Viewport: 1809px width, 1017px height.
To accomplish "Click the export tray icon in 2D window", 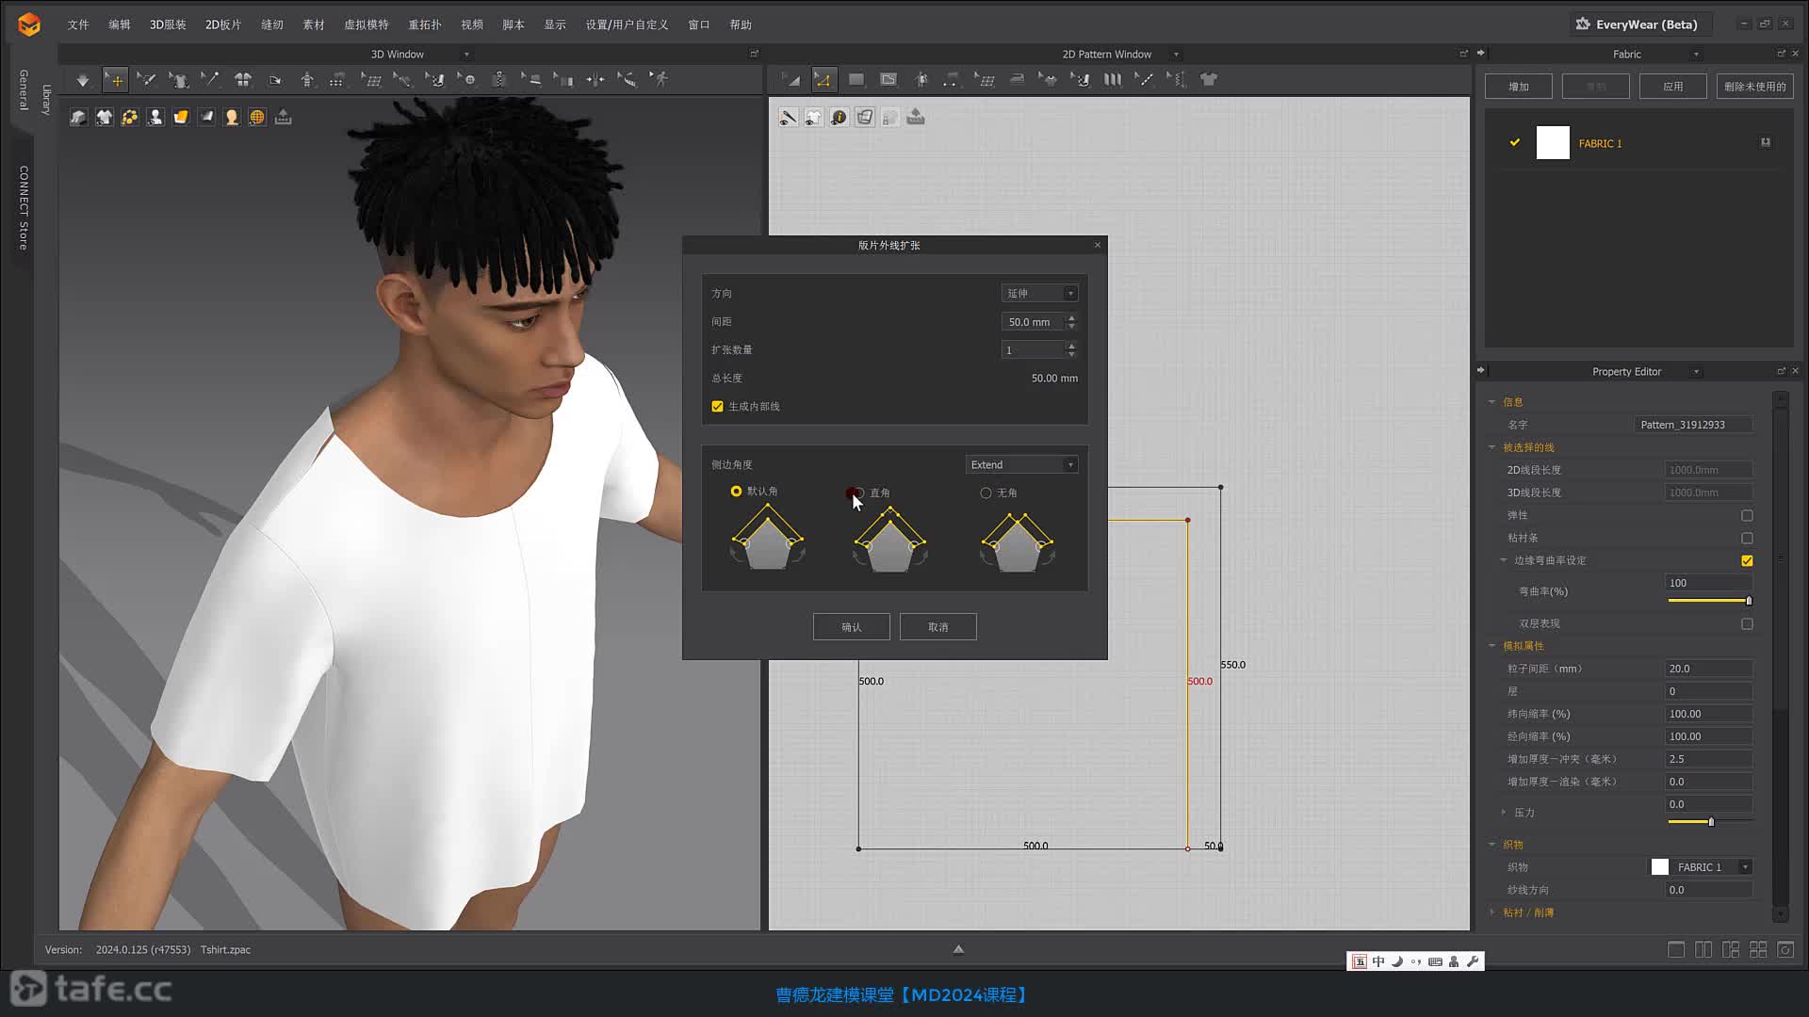I will click(x=916, y=117).
